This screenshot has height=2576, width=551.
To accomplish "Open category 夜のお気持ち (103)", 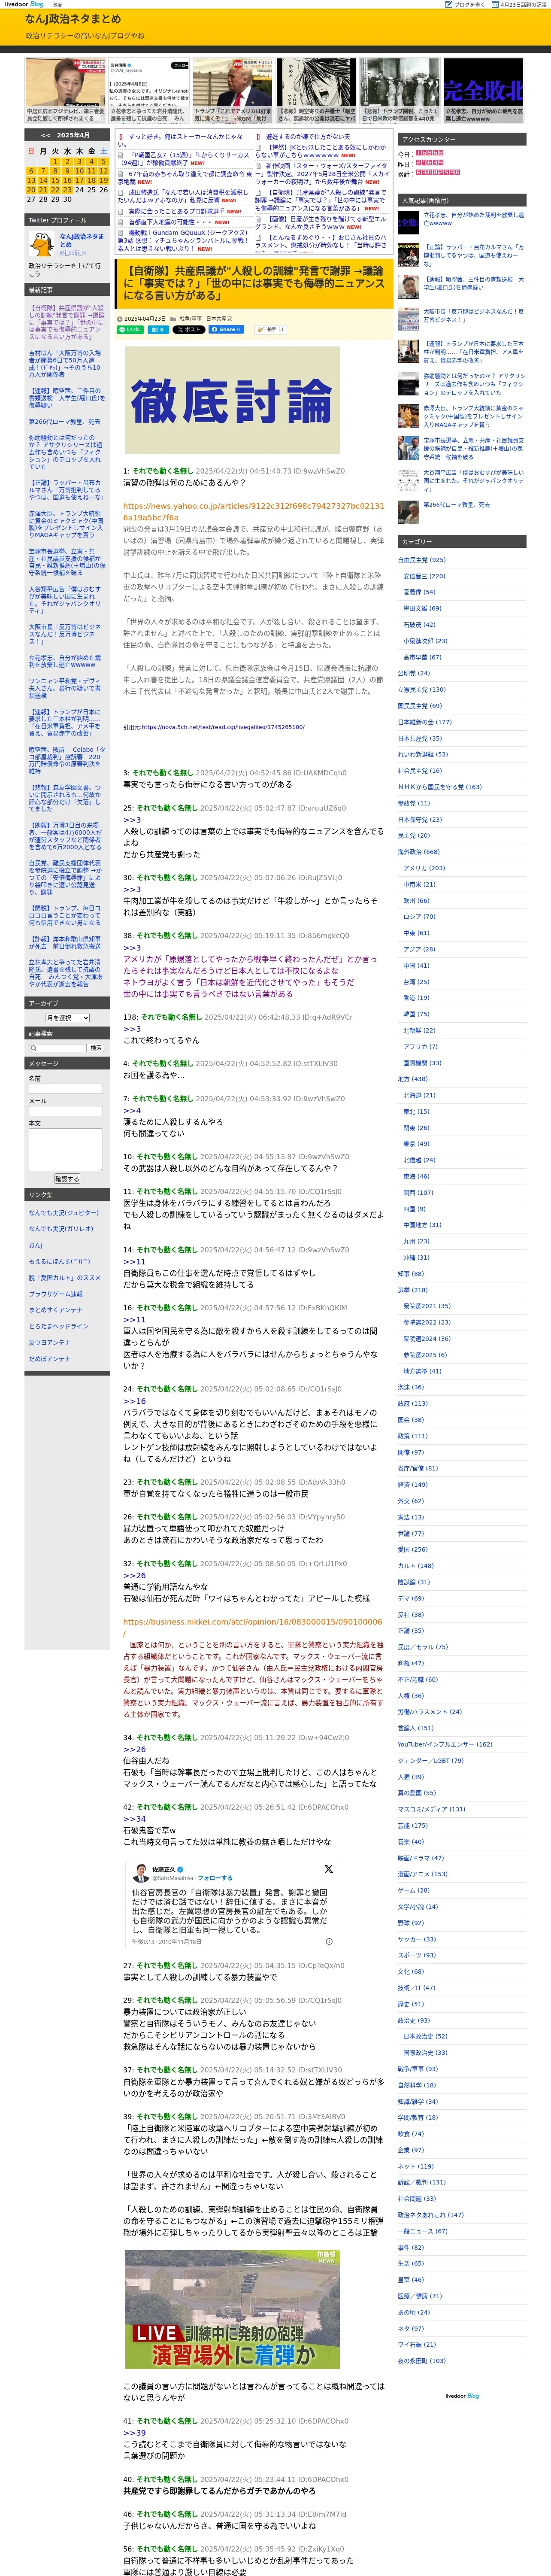I will [421, 2361].
